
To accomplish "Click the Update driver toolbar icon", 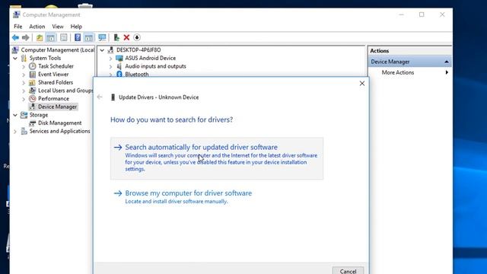I will [x=116, y=37].
